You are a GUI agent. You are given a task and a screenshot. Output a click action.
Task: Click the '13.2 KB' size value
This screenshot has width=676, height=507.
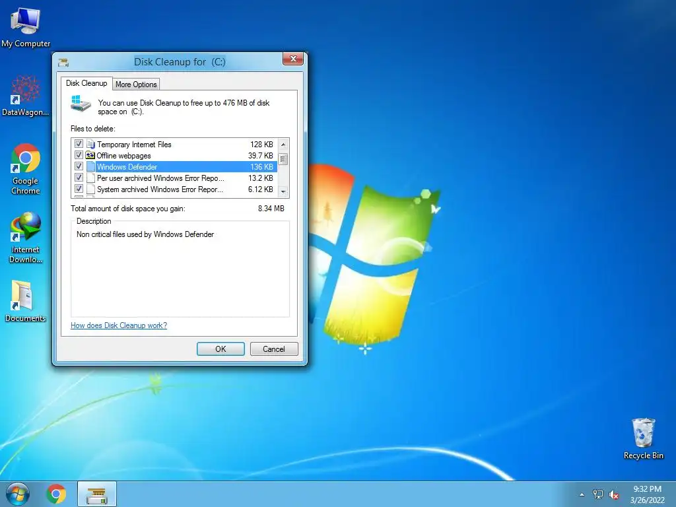[260, 178]
